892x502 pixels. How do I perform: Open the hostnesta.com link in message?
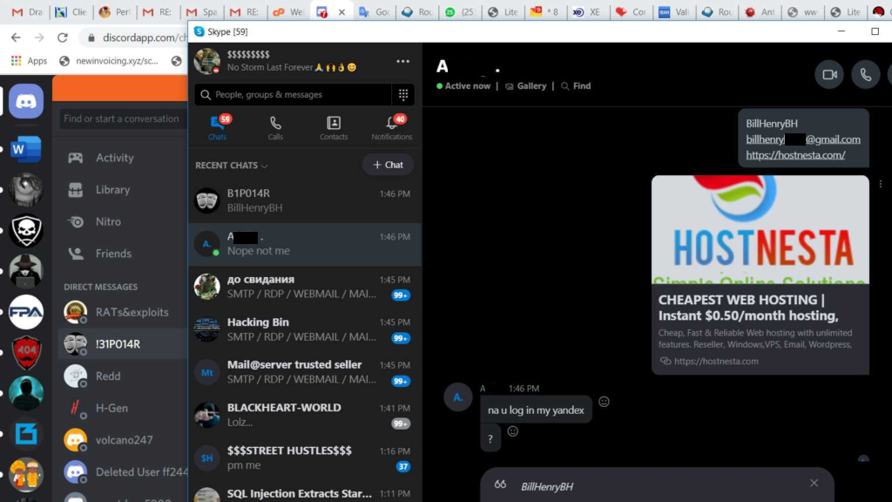(795, 155)
